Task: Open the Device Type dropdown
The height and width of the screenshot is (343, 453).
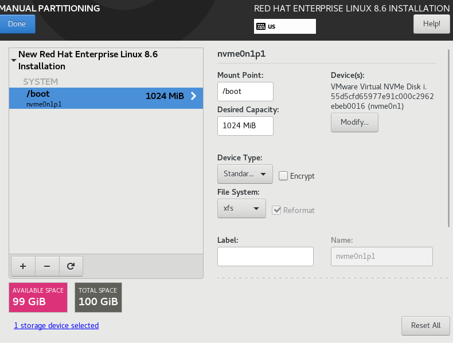Action: point(245,174)
